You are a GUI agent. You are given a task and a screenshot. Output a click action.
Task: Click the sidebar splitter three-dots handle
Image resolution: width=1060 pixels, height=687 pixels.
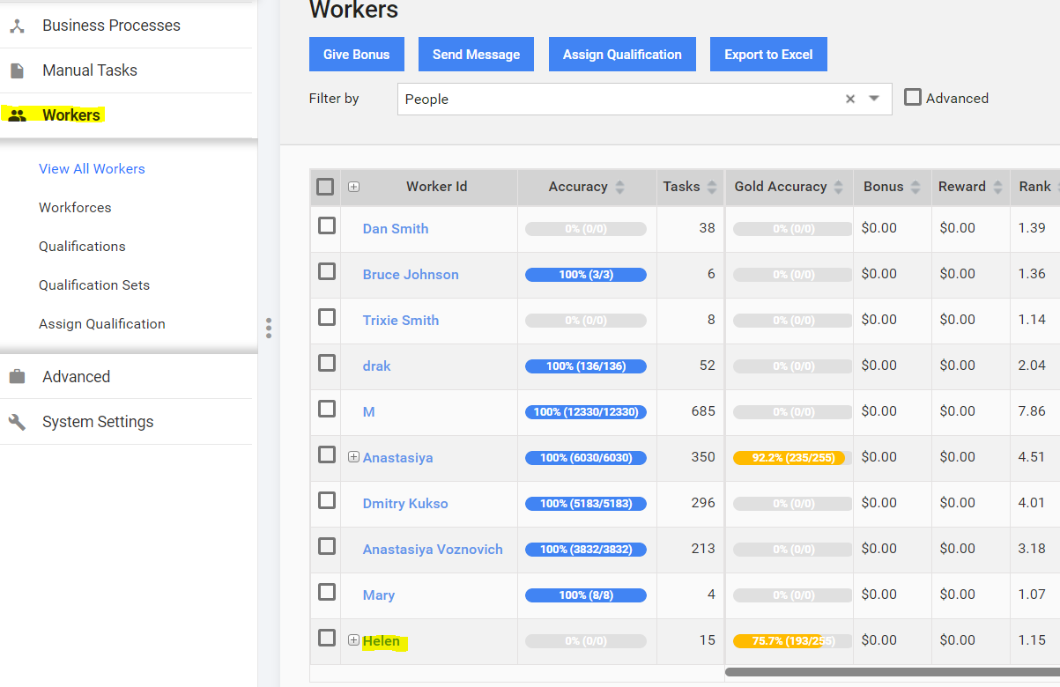pos(269,328)
